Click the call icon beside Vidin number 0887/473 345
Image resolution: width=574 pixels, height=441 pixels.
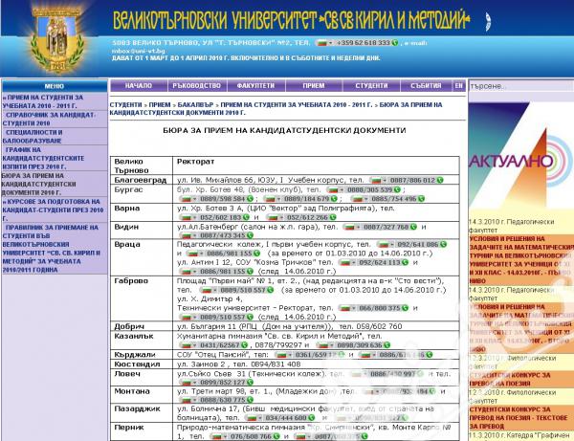click(x=250, y=235)
